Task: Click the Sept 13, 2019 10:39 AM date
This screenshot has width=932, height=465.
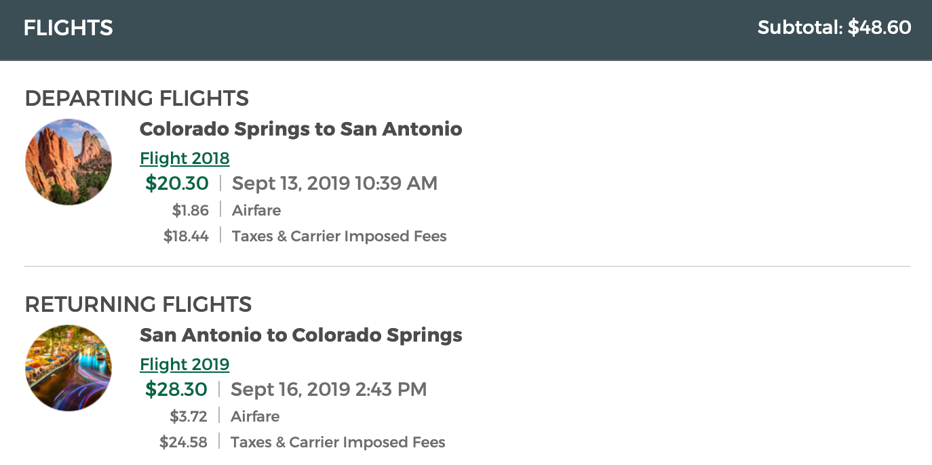Action: click(x=335, y=183)
